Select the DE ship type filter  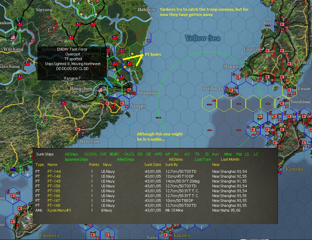(x=148, y=154)
